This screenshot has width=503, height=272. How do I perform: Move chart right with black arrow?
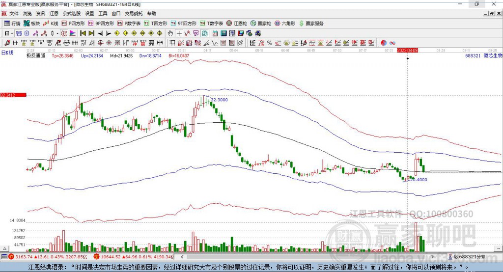pyautogui.click(x=109, y=33)
